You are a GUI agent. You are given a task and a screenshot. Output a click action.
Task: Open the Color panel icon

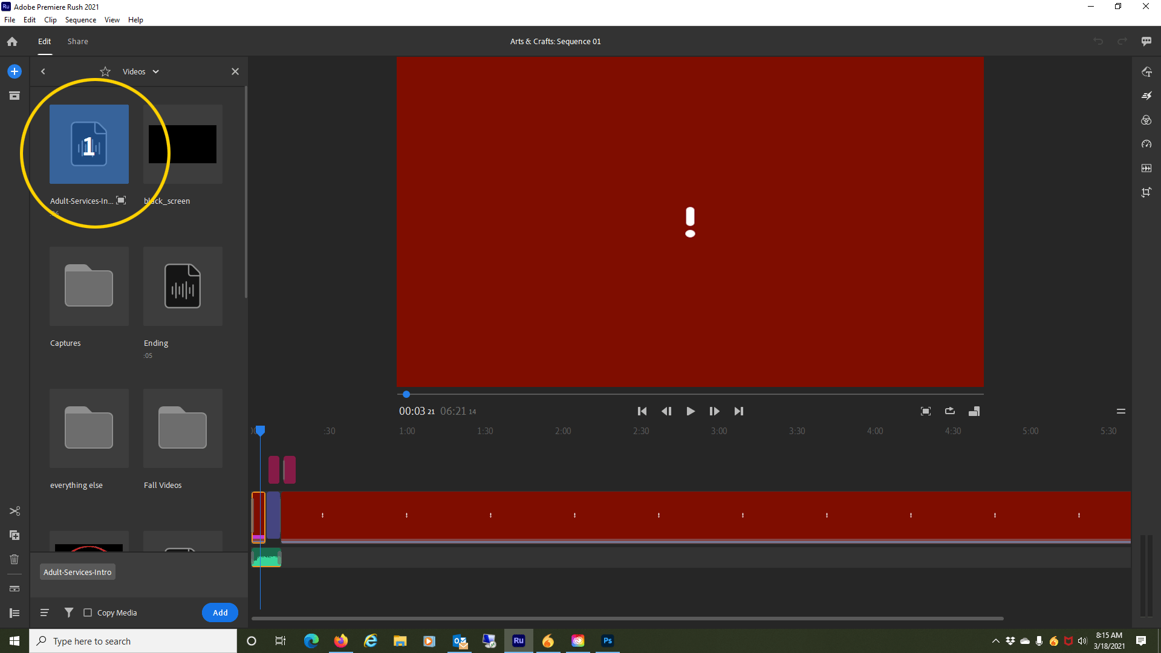point(1146,120)
